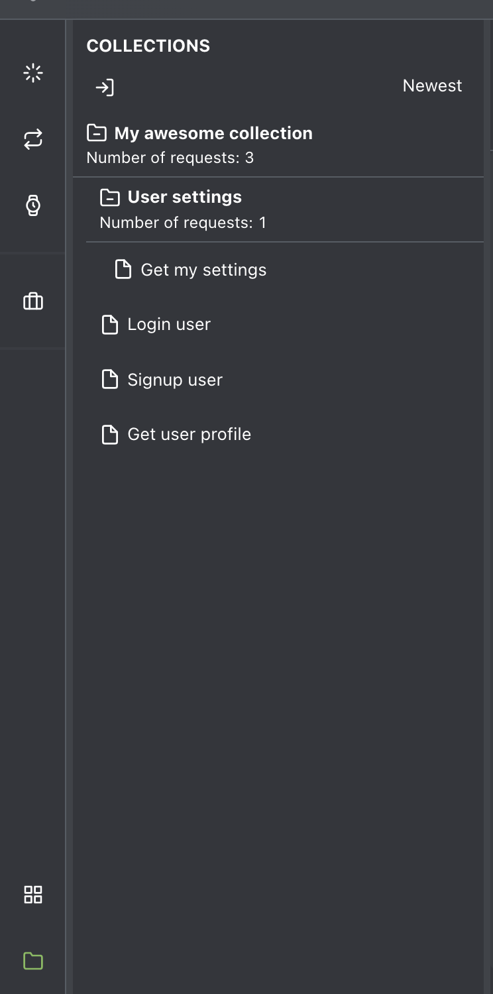Open the watch icon in sidebar
The image size is (493, 994).
[x=32, y=205]
